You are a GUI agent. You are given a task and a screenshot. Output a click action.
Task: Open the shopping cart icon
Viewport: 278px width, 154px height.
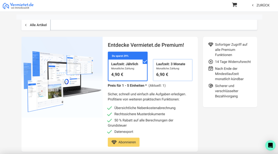tap(235, 5)
